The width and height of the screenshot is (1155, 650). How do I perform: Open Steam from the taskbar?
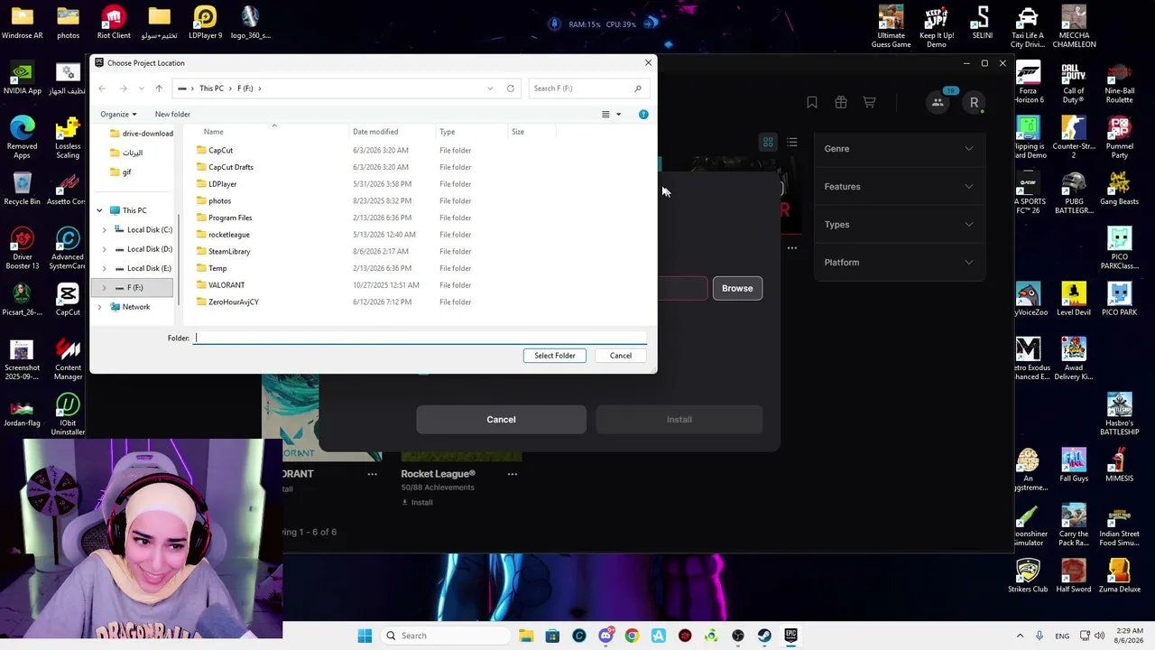[x=764, y=636]
